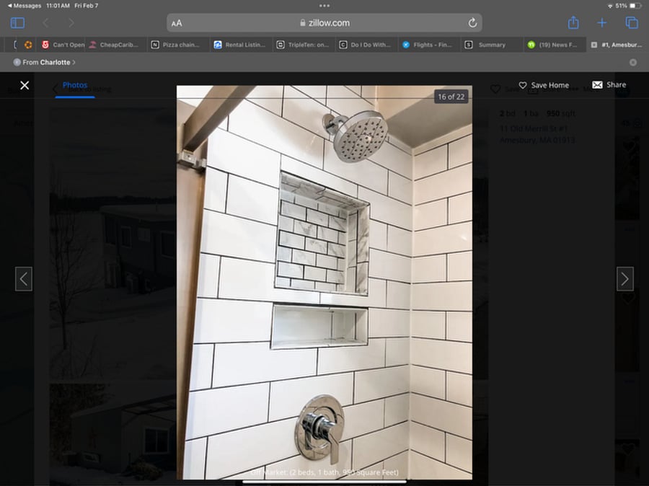The width and height of the screenshot is (649, 486).
Task: Open the AA reader view menu
Action: coord(177,23)
